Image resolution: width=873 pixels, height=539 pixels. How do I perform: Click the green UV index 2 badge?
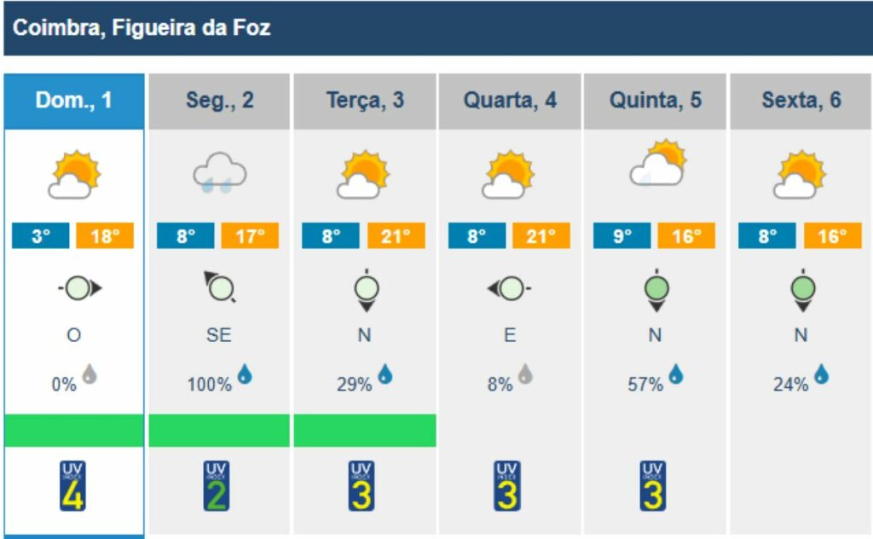[217, 486]
